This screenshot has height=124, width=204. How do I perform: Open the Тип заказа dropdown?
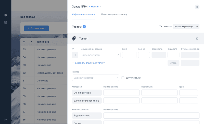coord(186,27)
